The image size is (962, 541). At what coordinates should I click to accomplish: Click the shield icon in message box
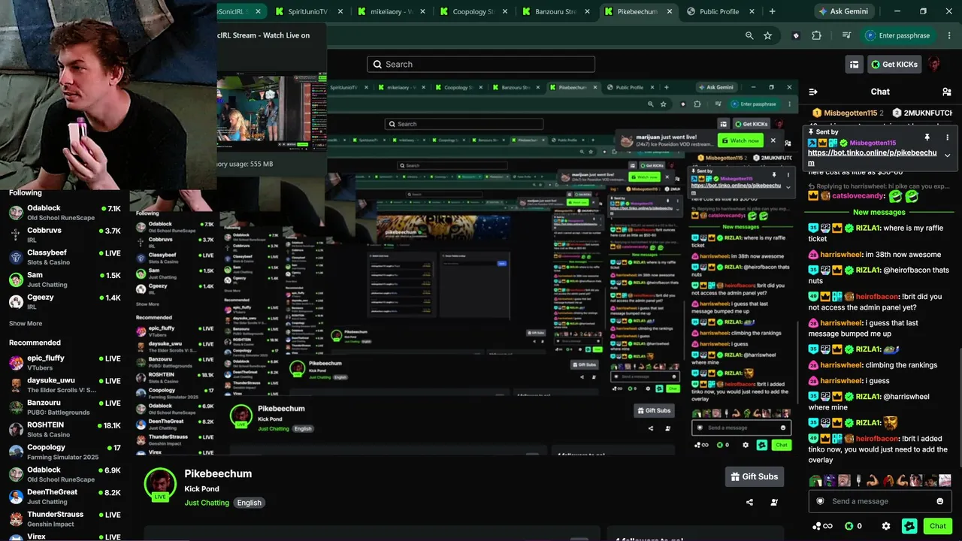pos(820,501)
